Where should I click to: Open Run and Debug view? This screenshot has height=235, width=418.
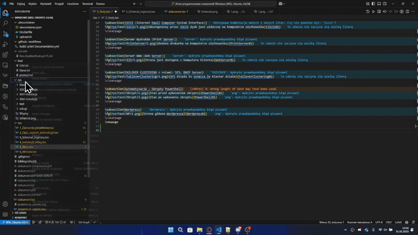click(x=5, y=44)
